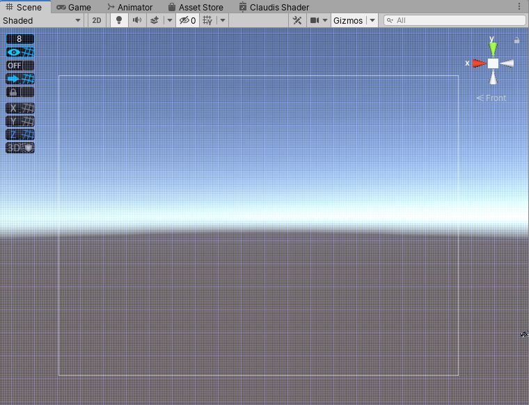Click the grid visibility toolbar icon
Image resolution: width=529 pixels, height=405 pixels.
click(x=207, y=20)
